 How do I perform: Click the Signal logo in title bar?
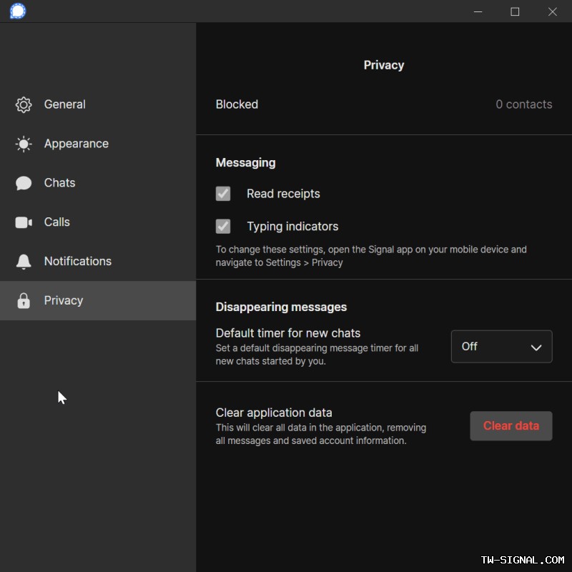(x=18, y=11)
